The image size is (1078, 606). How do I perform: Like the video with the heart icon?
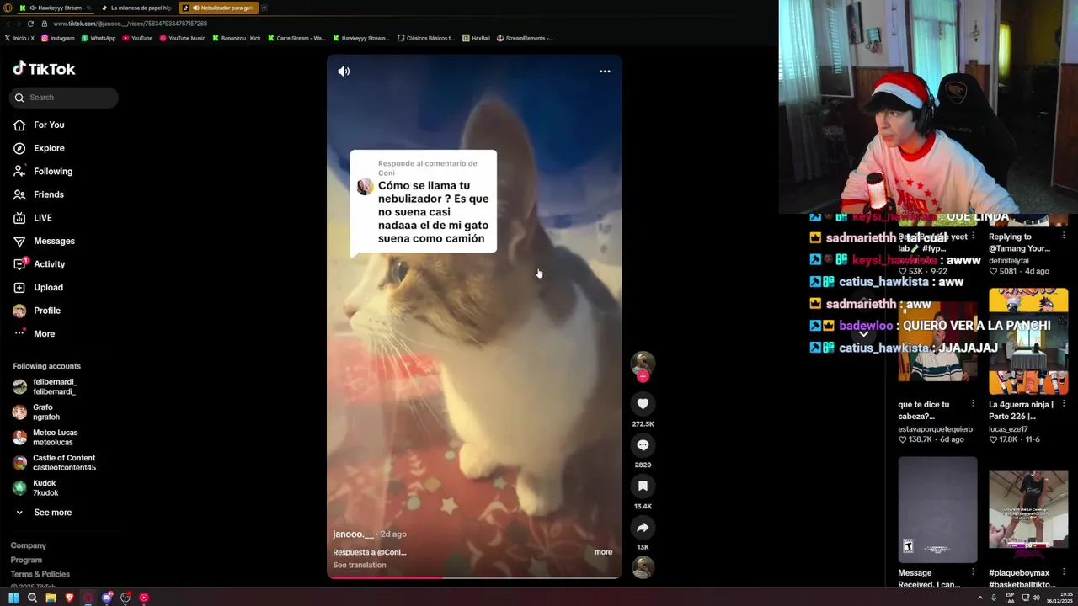(x=643, y=404)
